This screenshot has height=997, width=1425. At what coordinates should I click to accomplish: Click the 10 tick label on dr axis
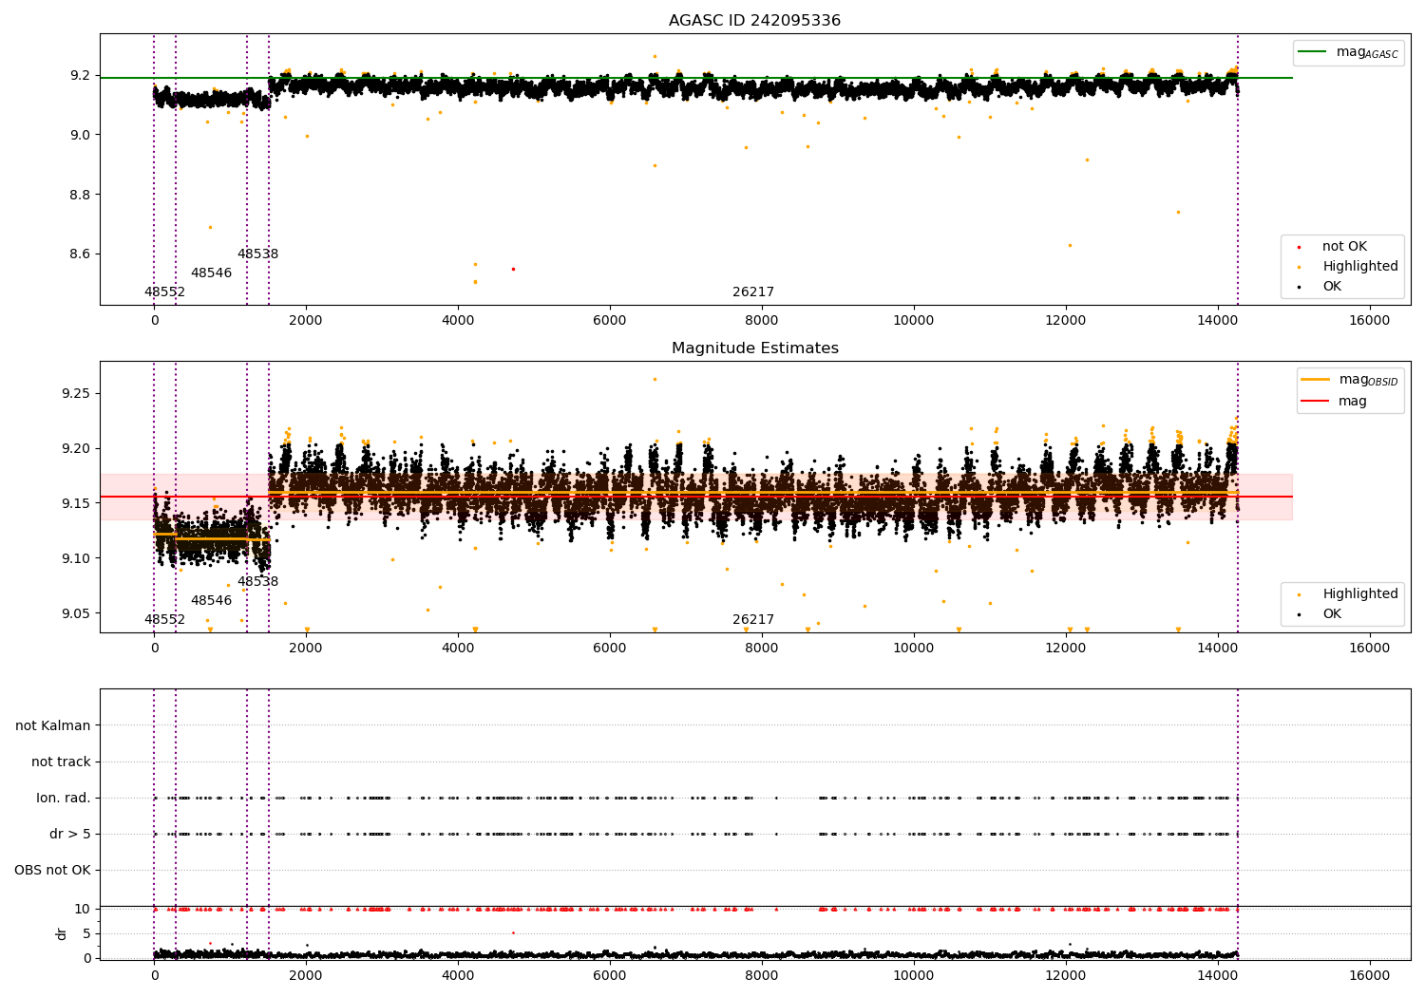tap(83, 909)
